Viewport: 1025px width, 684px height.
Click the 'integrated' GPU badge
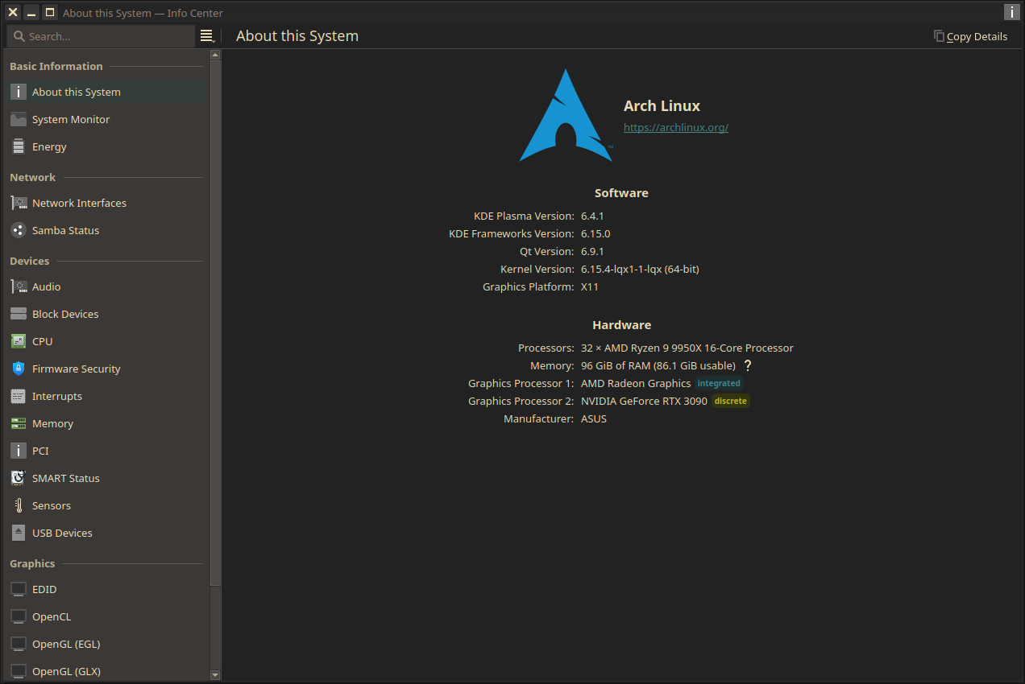(x=719, y=383)
